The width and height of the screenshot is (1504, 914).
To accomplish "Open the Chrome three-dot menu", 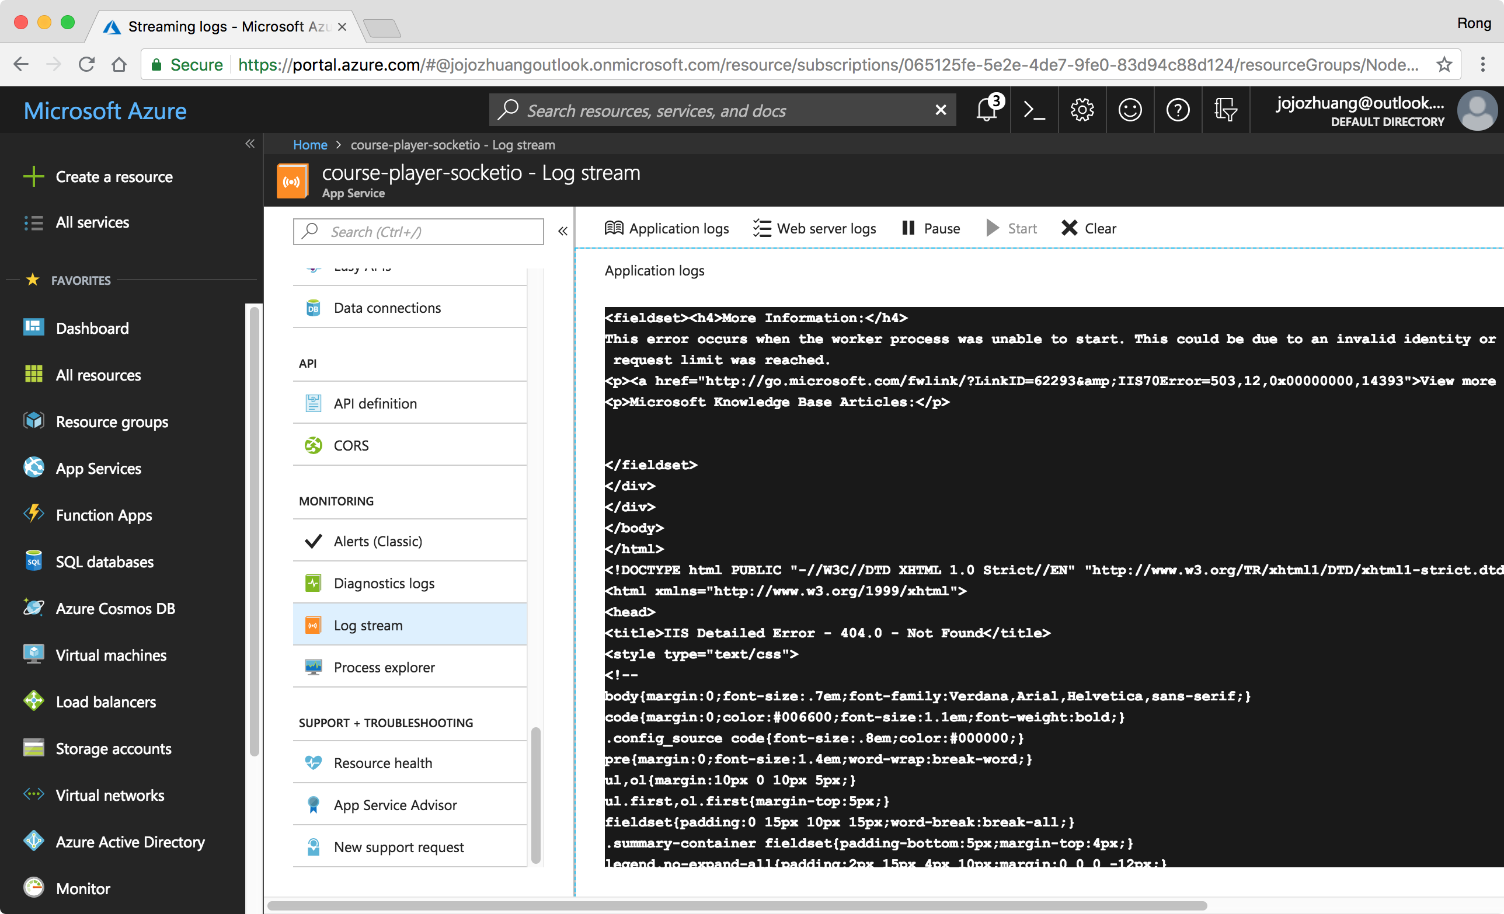I will tap(1482, 64).
